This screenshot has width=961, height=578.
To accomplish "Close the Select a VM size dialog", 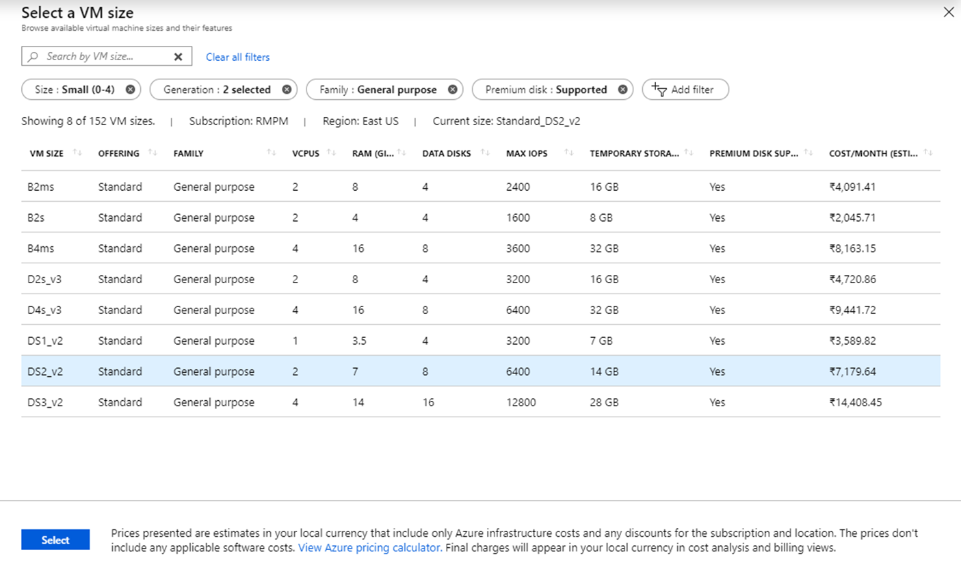I will (x=949, y=12).
